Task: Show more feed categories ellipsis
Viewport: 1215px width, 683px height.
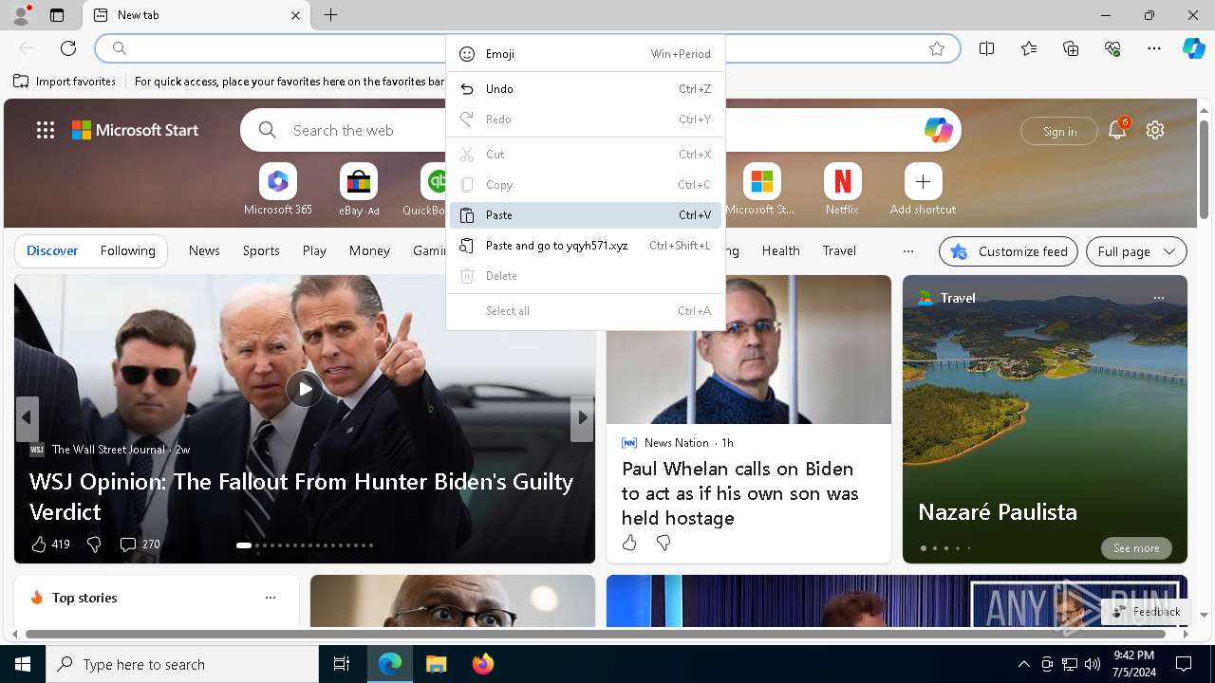Action: click(908, 251)
